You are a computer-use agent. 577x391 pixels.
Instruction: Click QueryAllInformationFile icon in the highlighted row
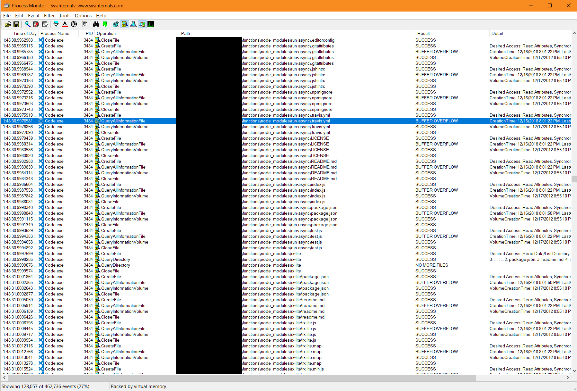pyautogui.click(x=97, y=121)
